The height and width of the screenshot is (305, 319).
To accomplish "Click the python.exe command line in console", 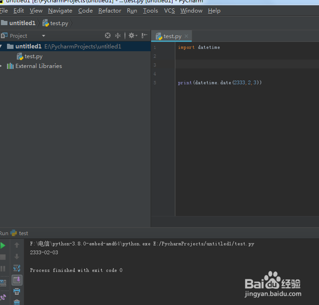I will tap(142, 244).
